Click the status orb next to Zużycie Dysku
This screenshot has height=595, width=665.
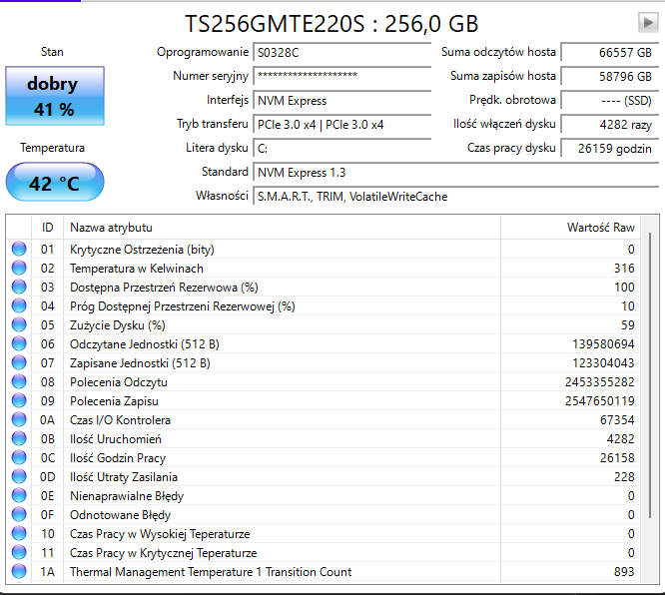click(x=19, y=325)
